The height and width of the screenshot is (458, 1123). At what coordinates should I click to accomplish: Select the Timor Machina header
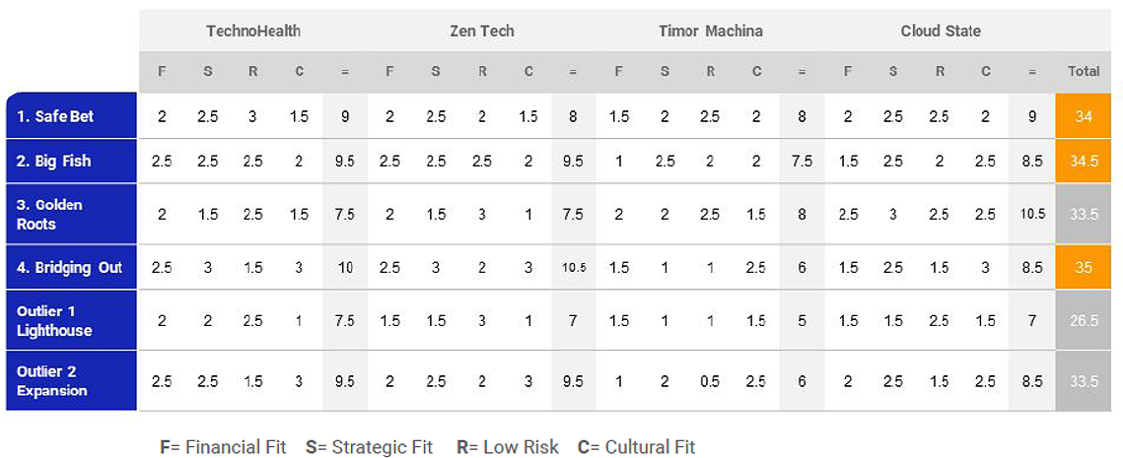tap(711, 32)
